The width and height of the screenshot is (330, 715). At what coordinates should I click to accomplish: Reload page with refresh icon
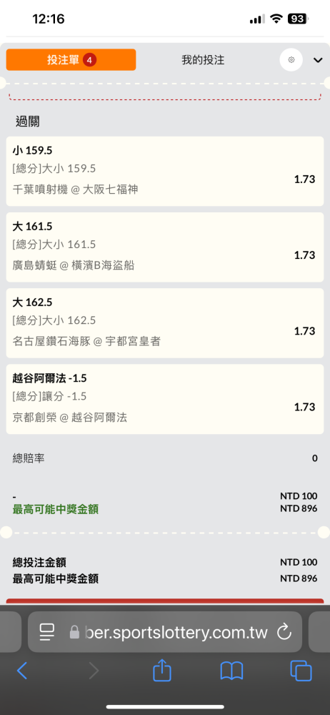(284, 631)
